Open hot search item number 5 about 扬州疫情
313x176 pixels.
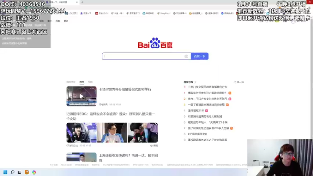[x=205, y=116]
